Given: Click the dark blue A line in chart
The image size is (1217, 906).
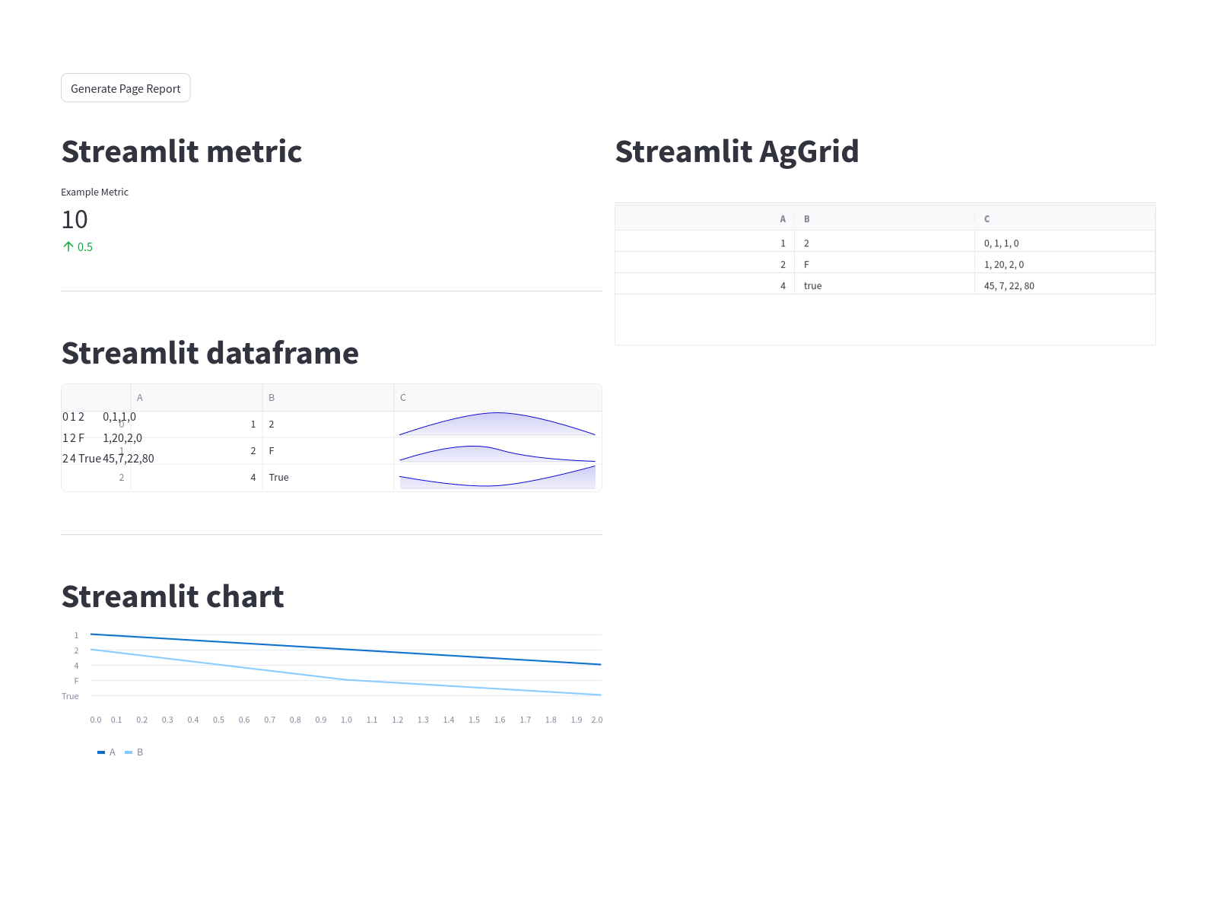Looking at the screenshot, I should (x=346, y=650).
